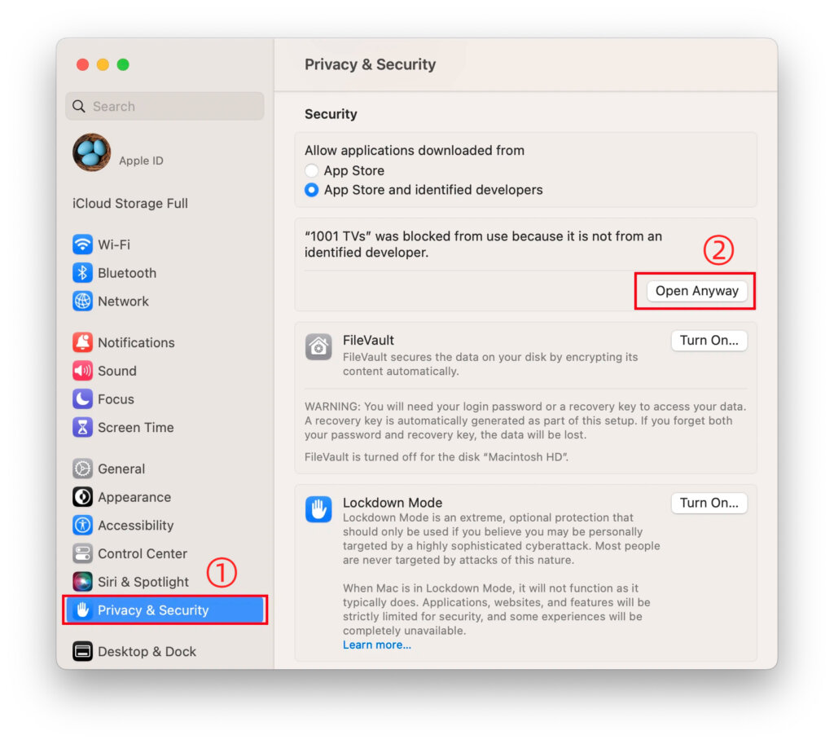
Task: Turn on FileVault
Action: 709,341
